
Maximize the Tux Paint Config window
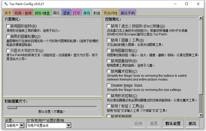(187, 4)
